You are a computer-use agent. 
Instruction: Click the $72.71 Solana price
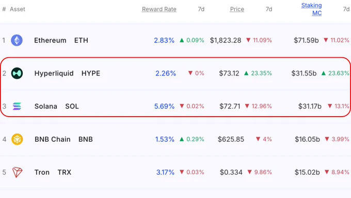coord(230,106)
